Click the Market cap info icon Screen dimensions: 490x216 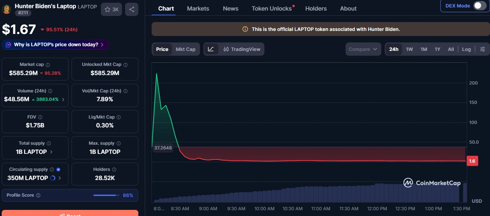click(x=48, y=65)
